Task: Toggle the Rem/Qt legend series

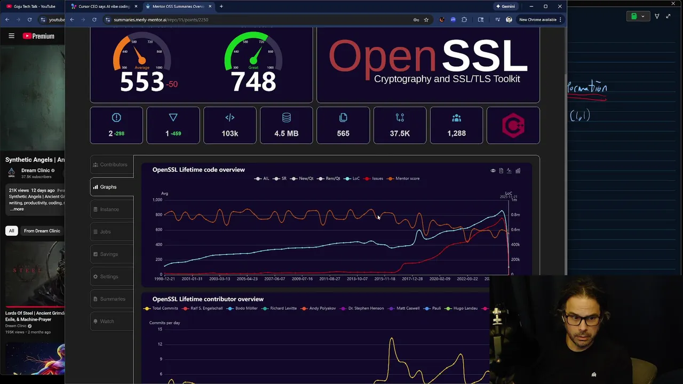Action: coord(329,179)
